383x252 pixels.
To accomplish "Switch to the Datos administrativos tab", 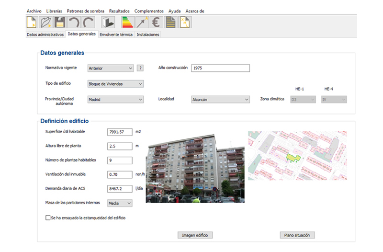I will coord(45,34).
